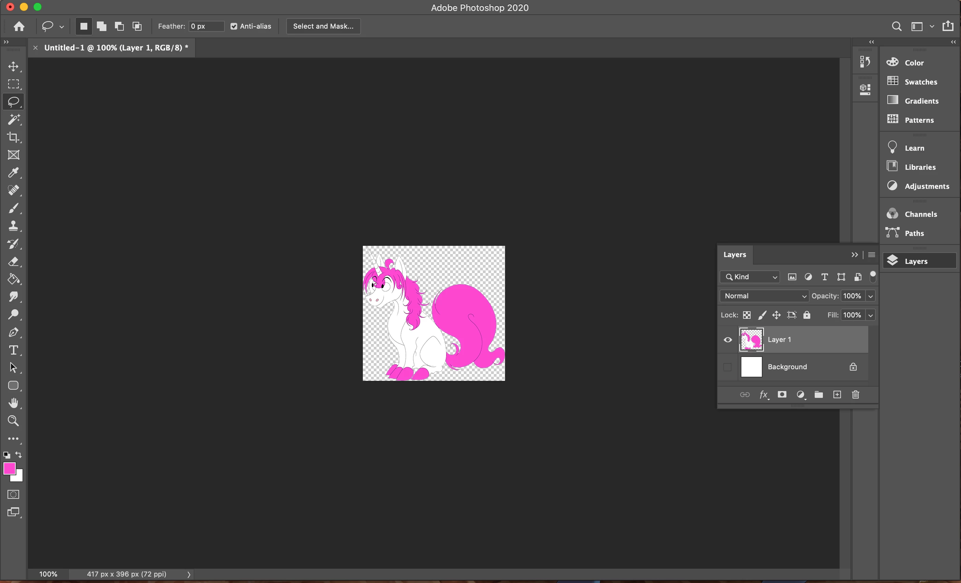Click the Feather input field
Viewport: 961px width, 583px height.
tap(206, 26)
